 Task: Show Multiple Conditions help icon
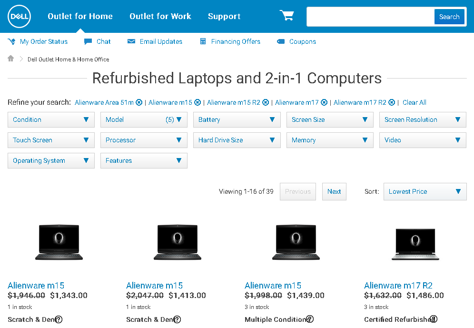(x=310, y=319)
